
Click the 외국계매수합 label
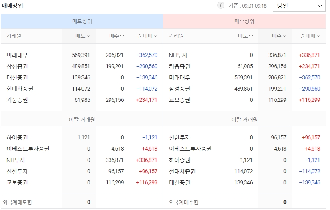point(184,202)
